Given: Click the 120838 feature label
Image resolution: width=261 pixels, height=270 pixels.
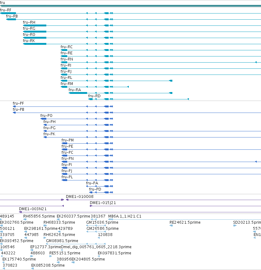Looking at the screenshot, I should coord(105,235).
